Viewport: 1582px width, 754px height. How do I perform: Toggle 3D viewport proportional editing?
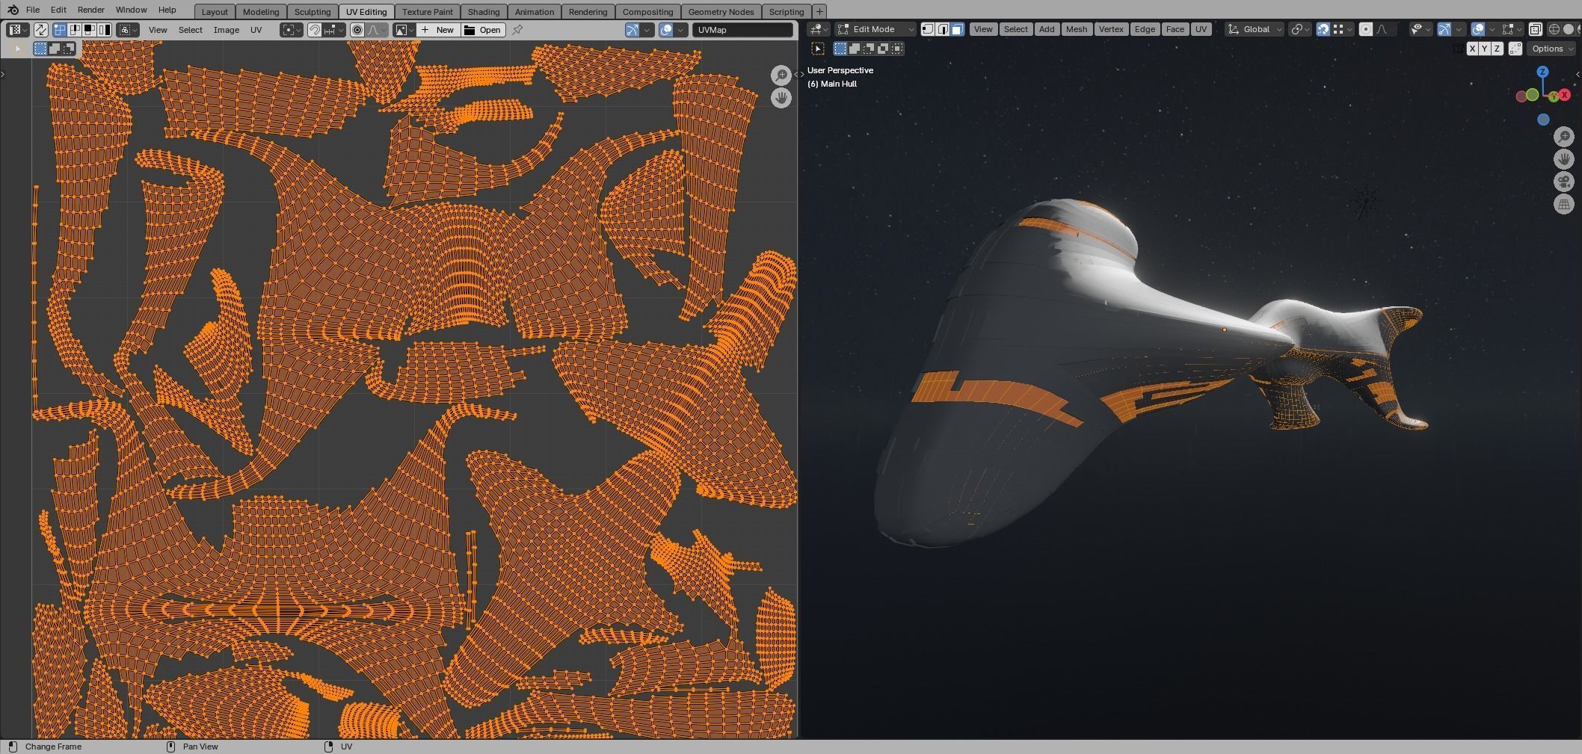1366,29
